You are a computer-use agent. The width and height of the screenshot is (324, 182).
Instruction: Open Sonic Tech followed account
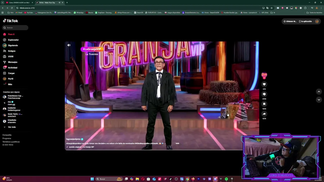coord(13,115)
